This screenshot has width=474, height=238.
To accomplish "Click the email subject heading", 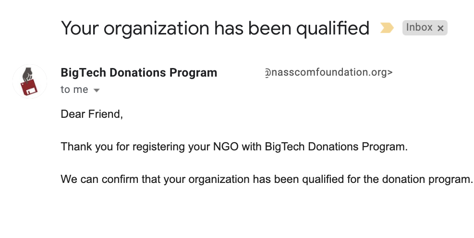I will 215,28.
